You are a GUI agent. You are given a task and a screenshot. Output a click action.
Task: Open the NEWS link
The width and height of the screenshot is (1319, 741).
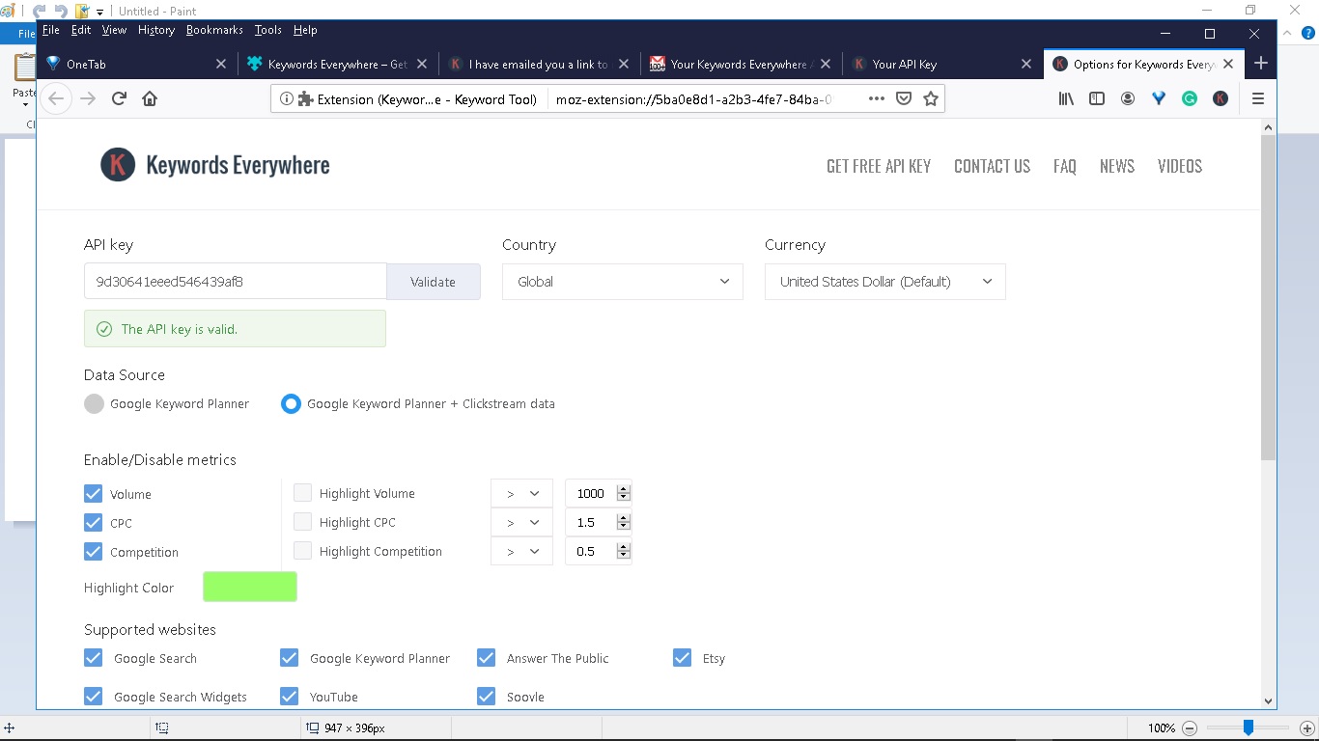(1117, 166)
